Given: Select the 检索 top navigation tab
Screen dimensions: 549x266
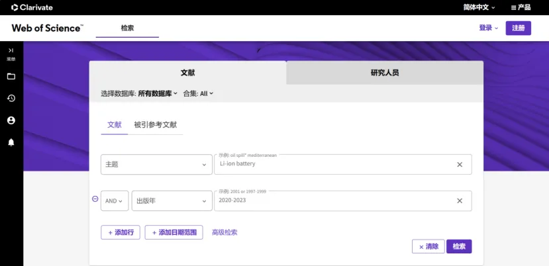Looking at the screenshot, I should [x=127, y=28].
